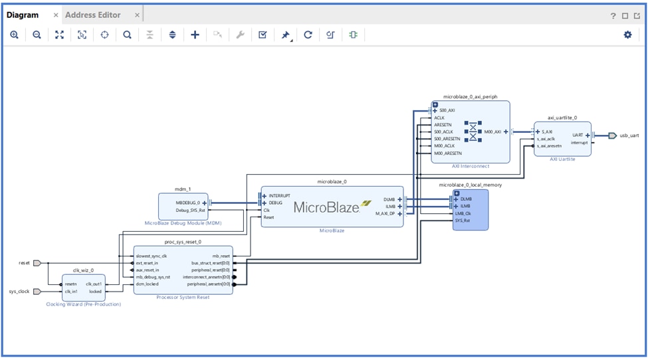Click the proc_sys_reset_0 block title
The image size is (648, 358).
coord(183,242)
